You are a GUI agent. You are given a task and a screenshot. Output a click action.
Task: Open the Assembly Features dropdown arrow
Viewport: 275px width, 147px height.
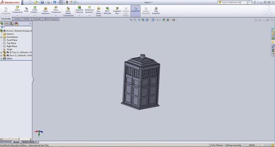[79, 15]
